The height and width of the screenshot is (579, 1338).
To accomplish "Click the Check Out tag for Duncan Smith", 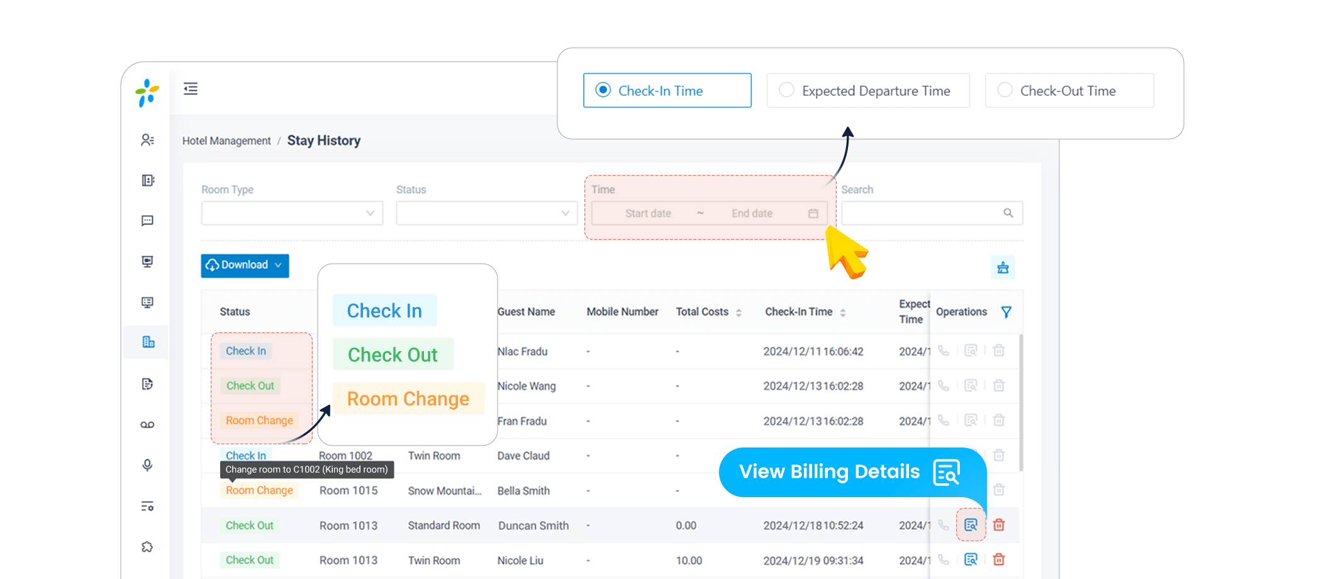I will click(250, 526).
